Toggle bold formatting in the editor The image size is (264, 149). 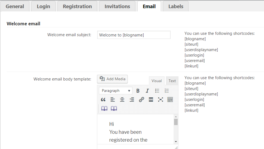[138, 91]
